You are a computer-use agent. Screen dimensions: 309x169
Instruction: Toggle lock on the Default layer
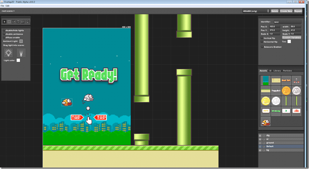(260, 146)
